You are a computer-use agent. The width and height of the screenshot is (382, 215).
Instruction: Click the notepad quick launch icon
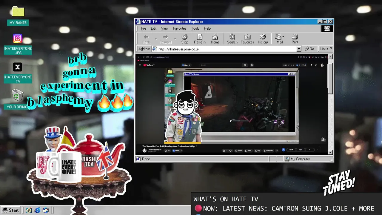click(x=29, y=210)
